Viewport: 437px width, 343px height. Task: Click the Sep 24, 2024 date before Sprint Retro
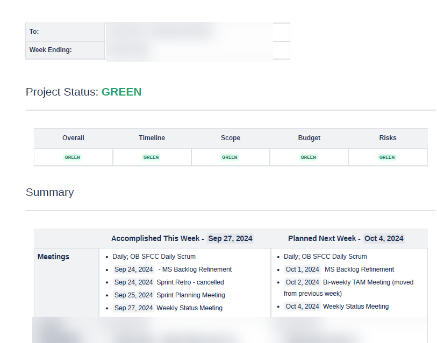point(133,282)
